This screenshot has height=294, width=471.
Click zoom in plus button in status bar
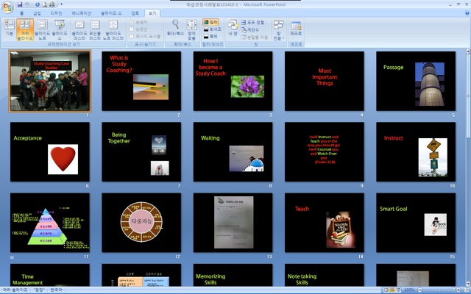(x=458, y=290)
